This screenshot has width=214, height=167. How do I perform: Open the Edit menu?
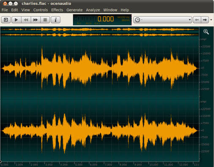click(14, 10)
